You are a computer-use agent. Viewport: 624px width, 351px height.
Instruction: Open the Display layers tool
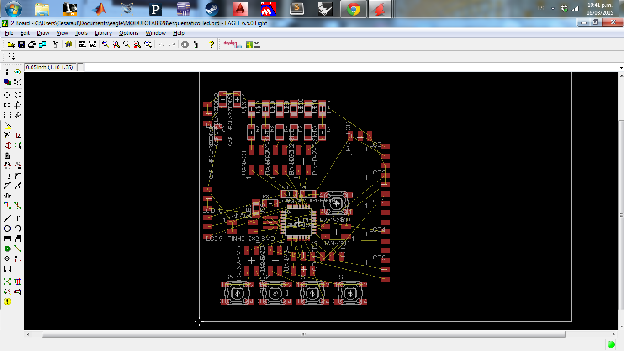pos(7,82)
